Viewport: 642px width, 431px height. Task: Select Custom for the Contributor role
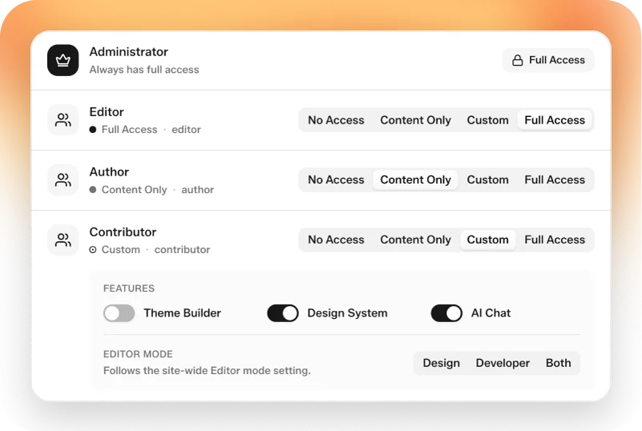(487, 240)
